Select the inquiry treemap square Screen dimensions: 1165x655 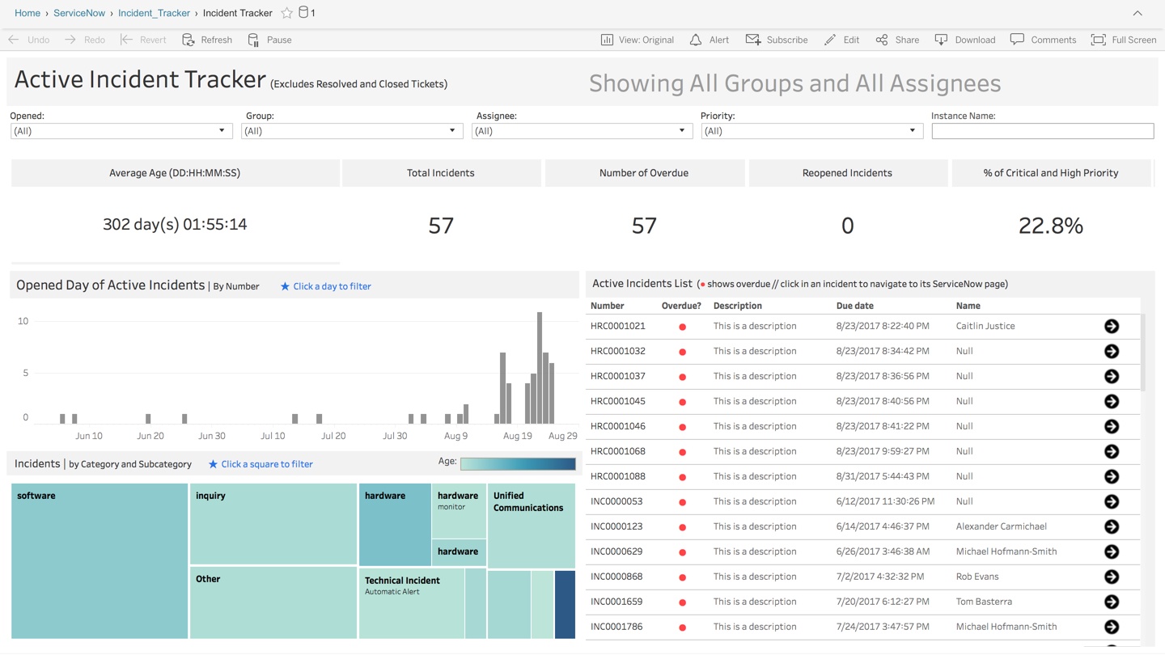(x=273, y=524)
